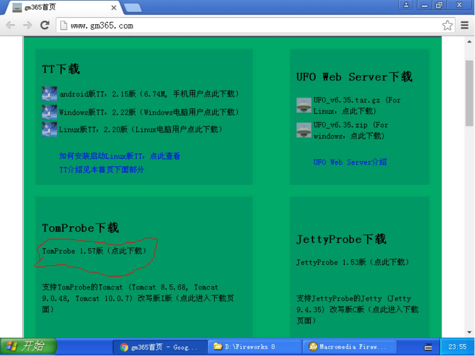Viewport: 475px width, 356px height.
Task: Minimize the Chrome window
Action: pos(425,5)
